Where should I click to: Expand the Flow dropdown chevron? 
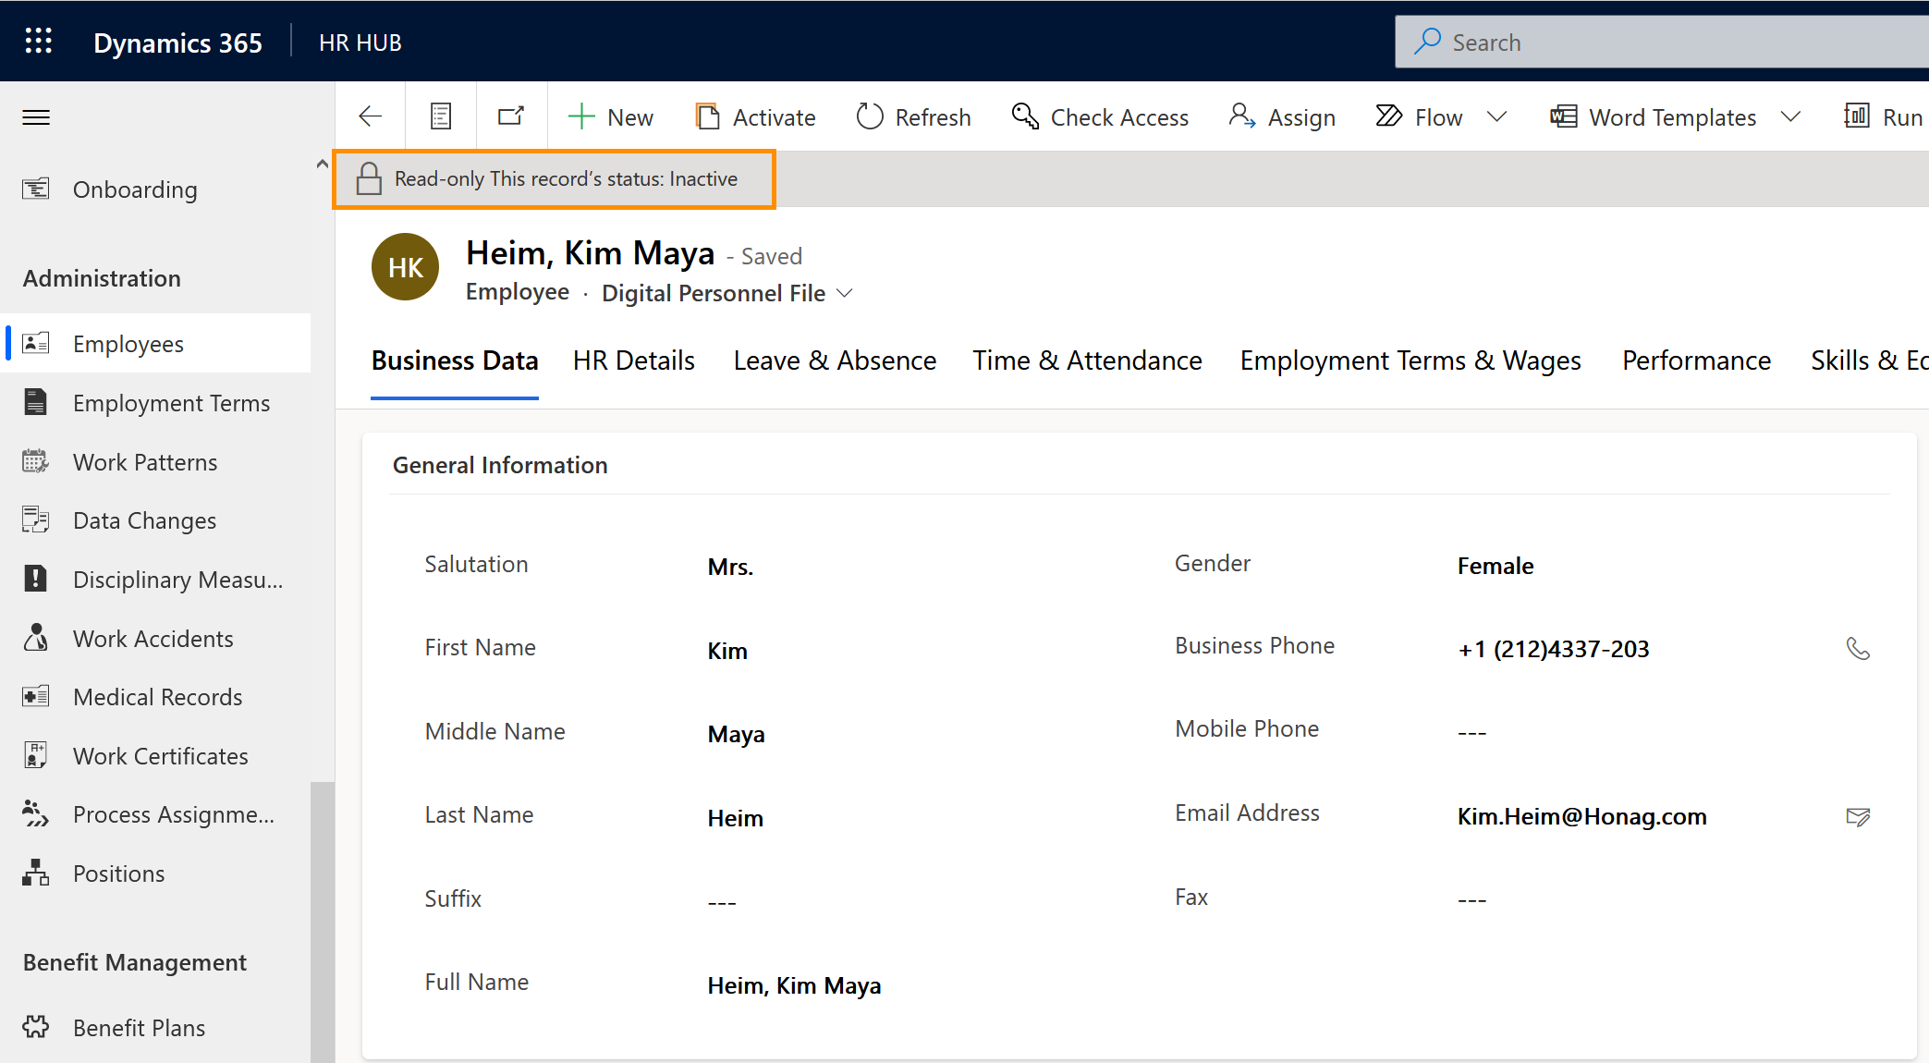point(1497,116)
